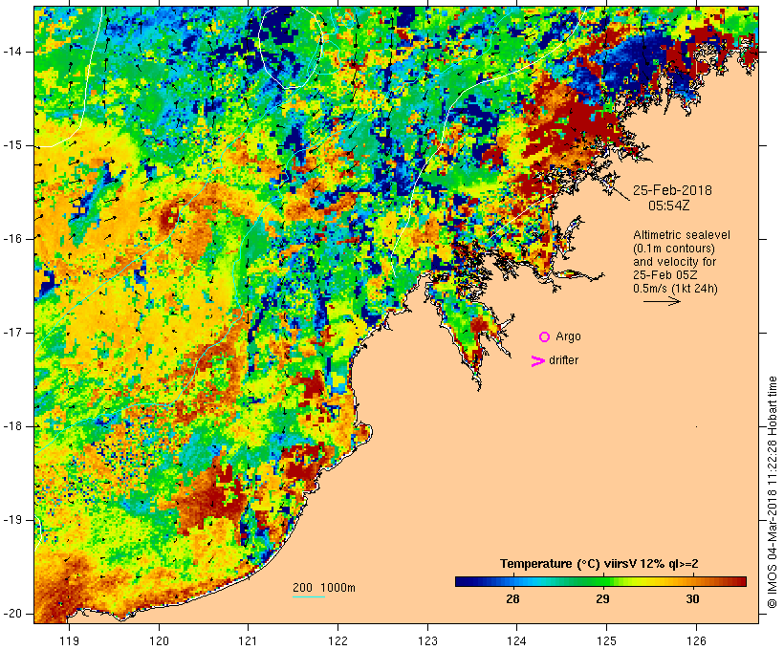Click latitude axis label '-15'
The image size is (784, 650).
pos(11,145)
